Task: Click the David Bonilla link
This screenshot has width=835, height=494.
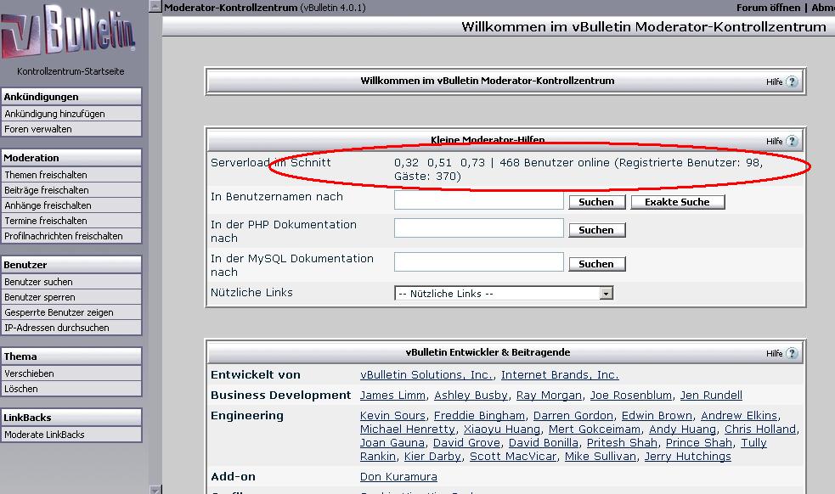Action: click(544, 443)
